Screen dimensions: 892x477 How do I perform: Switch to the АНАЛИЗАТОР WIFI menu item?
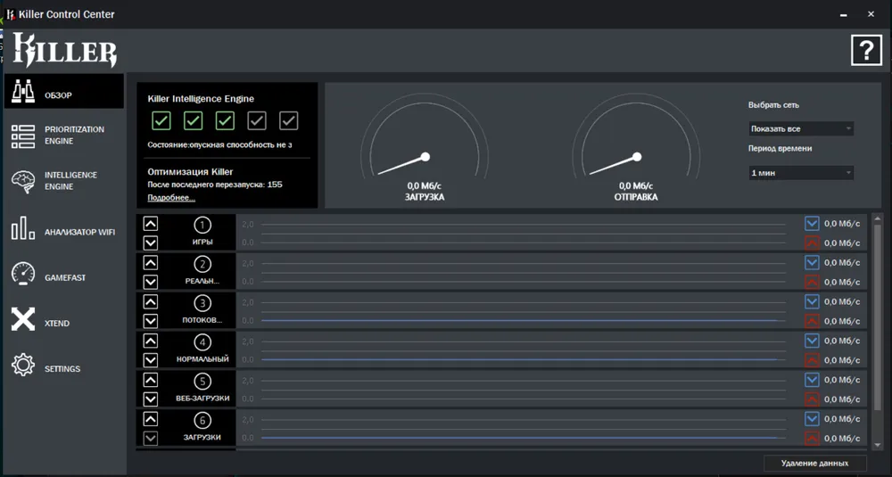coord(79,233)
